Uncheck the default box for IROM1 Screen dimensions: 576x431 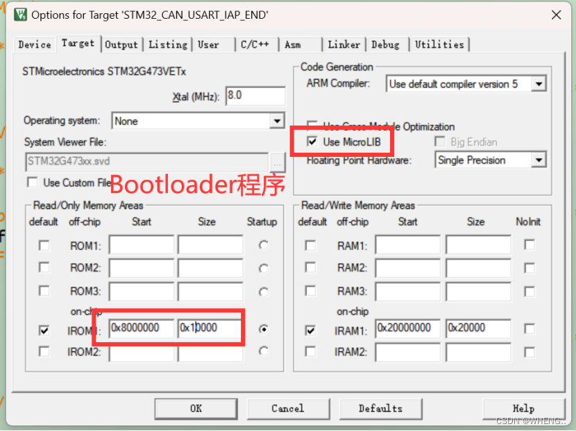(44, 329)
